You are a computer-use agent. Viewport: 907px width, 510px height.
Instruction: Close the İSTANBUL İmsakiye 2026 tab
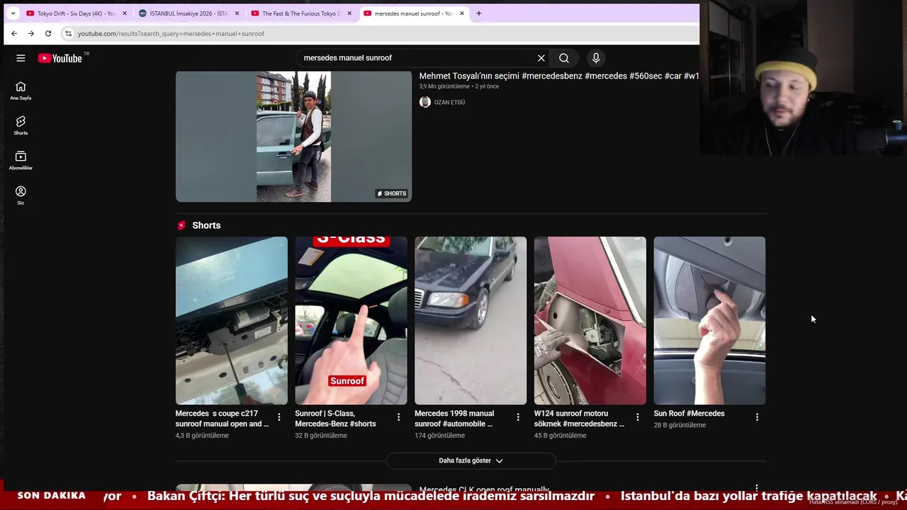click(237, 13)
